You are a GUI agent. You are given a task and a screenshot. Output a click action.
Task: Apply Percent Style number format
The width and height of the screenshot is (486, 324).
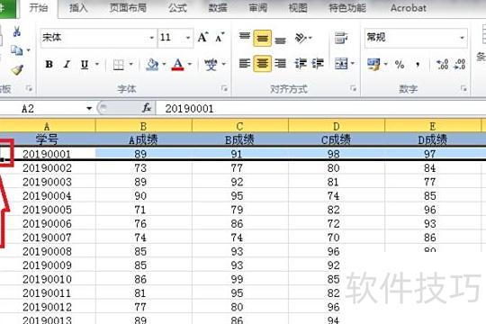point(400,64)
